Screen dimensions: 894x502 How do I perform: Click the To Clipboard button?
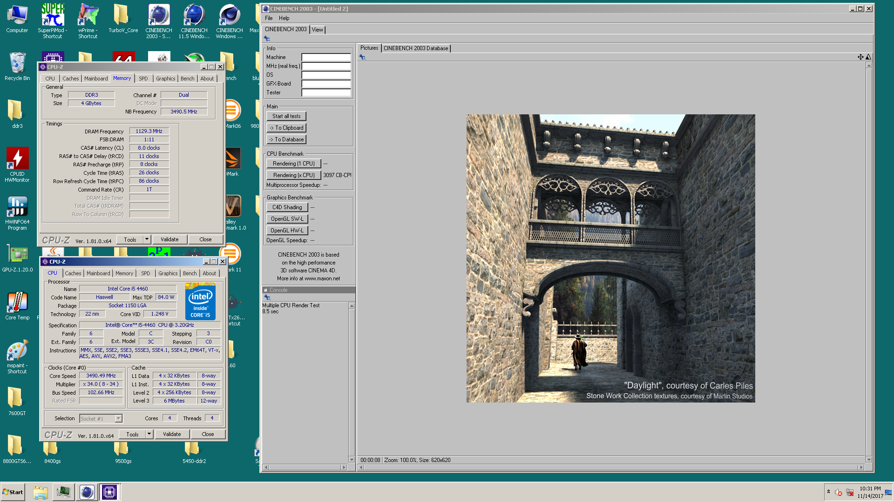286,128
